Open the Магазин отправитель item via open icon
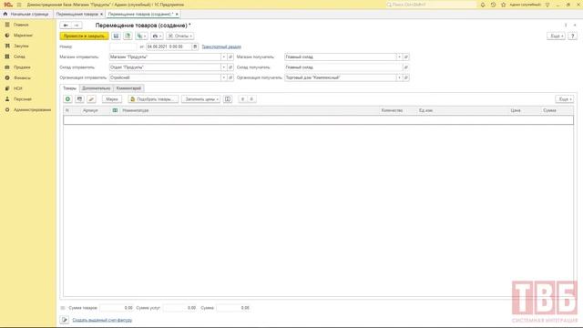This screenshot has width=583, height=328. [x=230, y=56]
